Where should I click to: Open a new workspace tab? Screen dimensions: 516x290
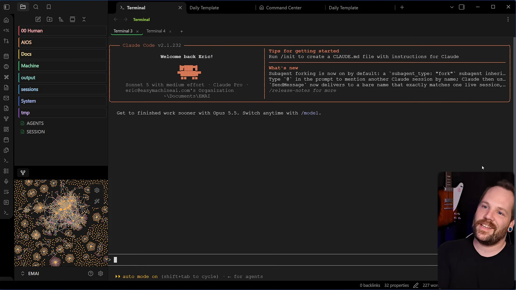[x=402, y=7]
